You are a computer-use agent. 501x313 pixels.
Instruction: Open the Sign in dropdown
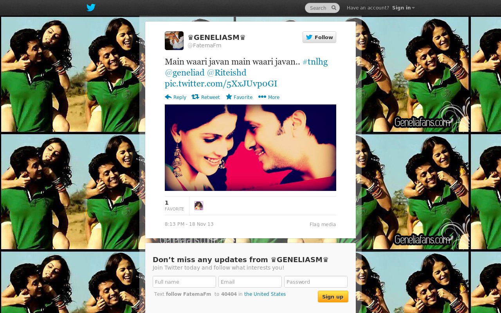pos(403,8)
